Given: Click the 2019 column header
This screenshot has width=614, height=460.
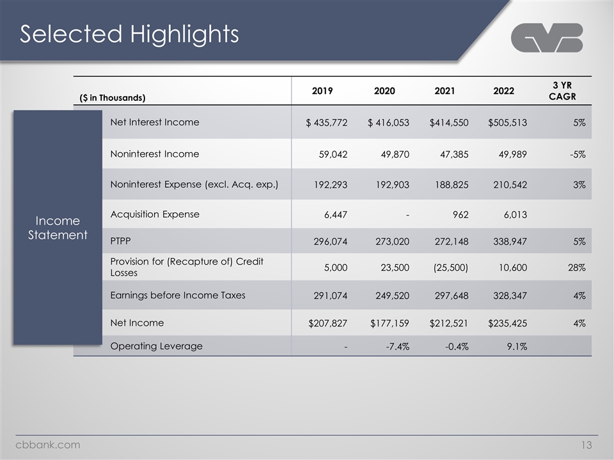Looking at the screenshot, I should pos(322,91).
